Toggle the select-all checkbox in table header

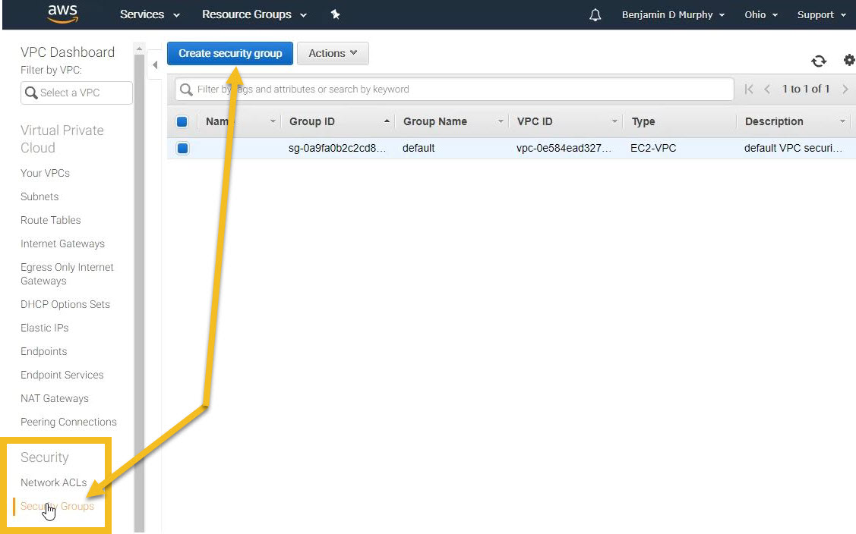[182, 121]
